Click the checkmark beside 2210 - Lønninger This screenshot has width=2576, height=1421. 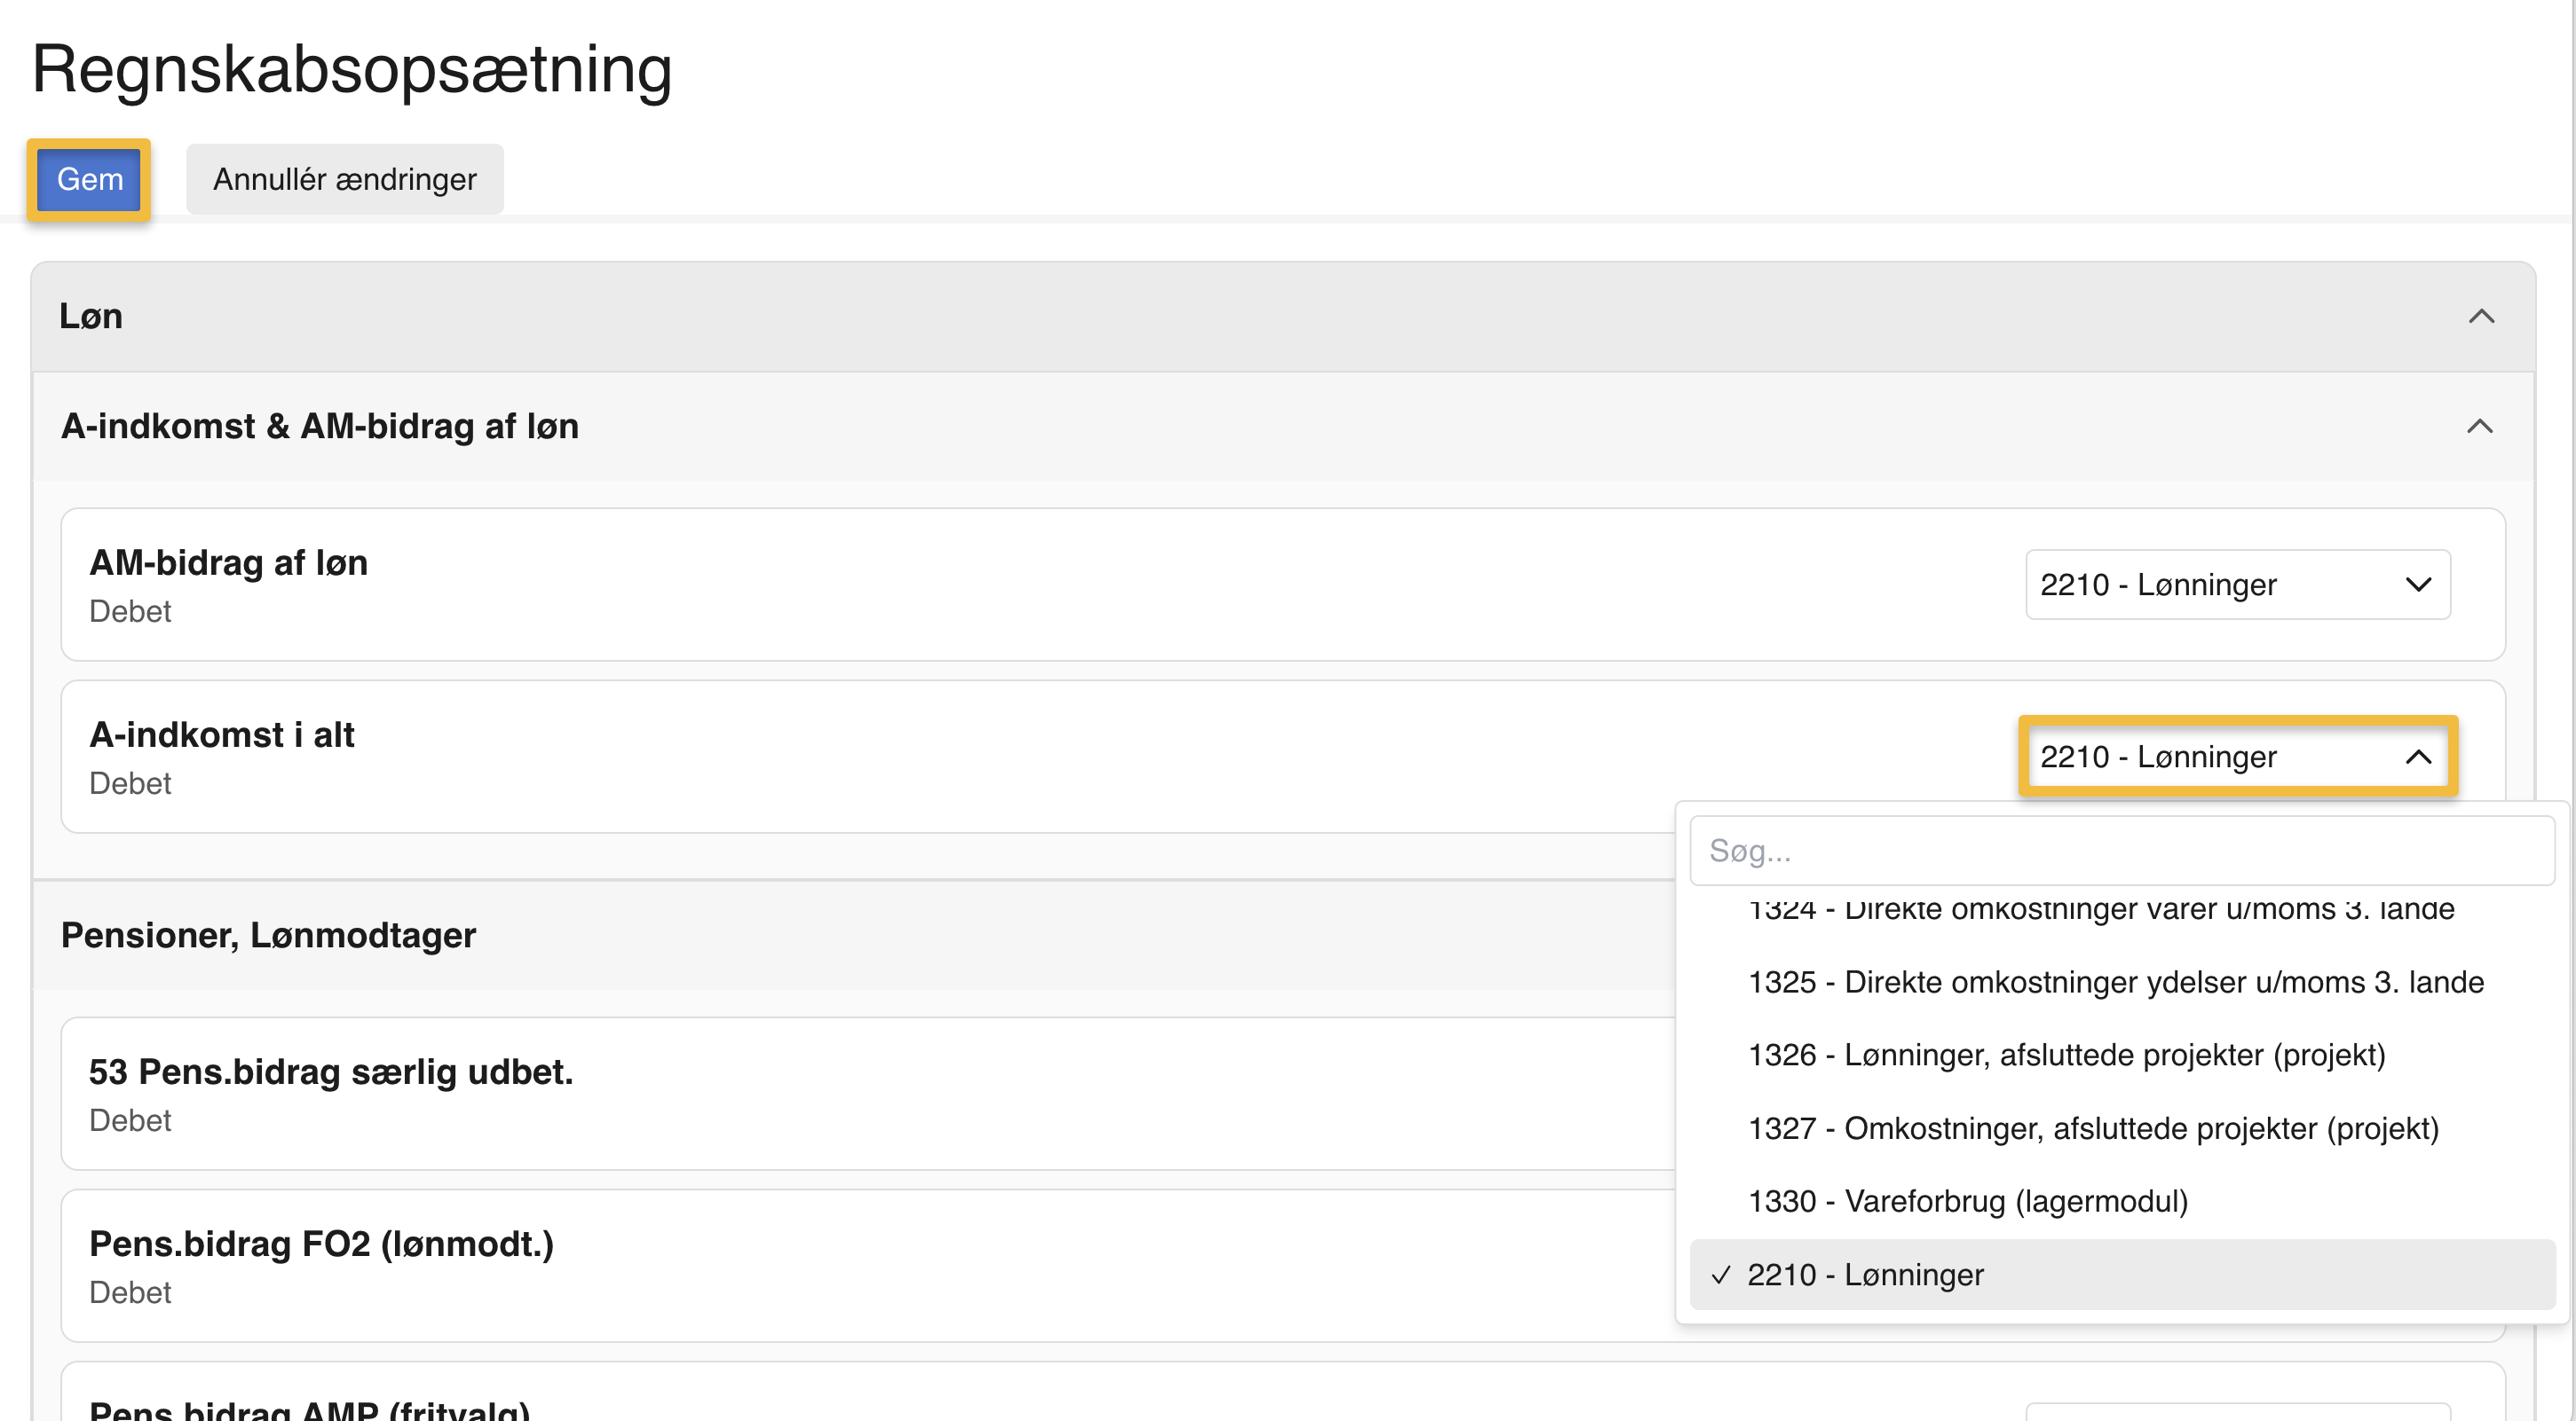coord(1721,1276)
